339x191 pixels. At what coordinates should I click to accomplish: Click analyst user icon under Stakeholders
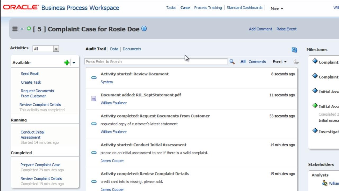pyautogui.click(x=325, y=183)
